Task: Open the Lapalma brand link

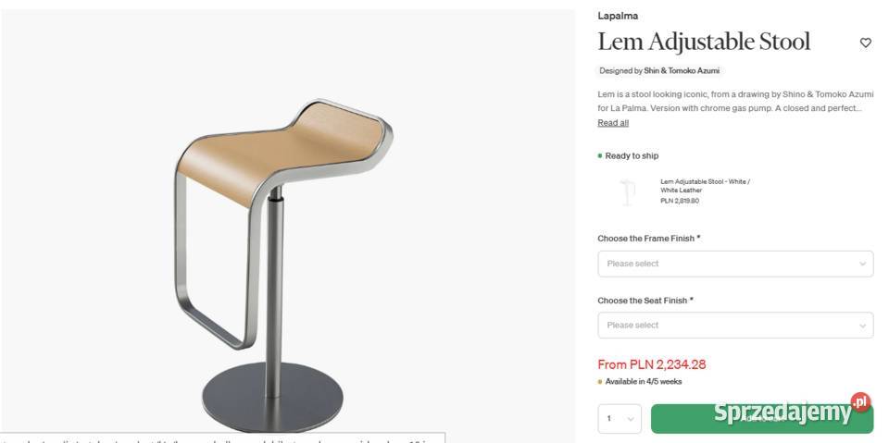Action: coord(618,16)
